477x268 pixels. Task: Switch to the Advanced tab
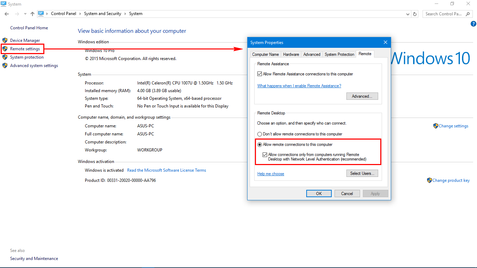click(312, 54)
